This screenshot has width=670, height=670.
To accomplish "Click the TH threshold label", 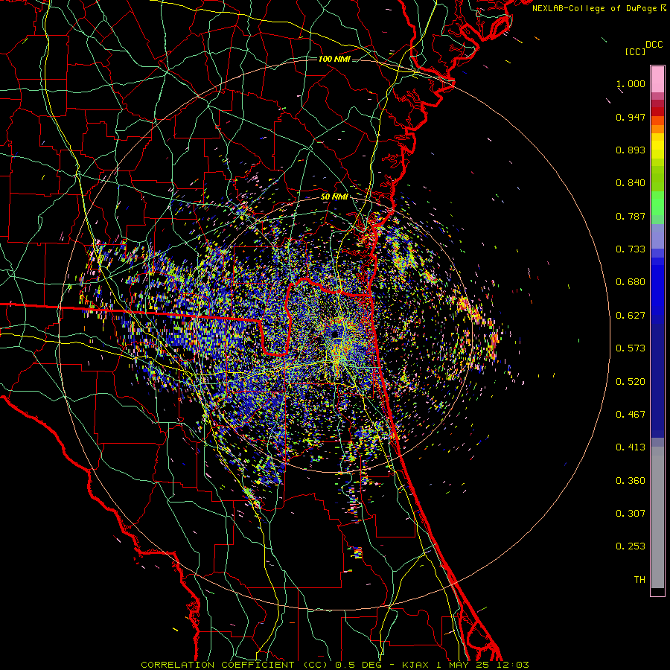I will click(639, 580).
